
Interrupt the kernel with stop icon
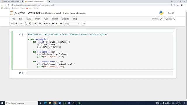pyautogui.click(x=53, y=24)
